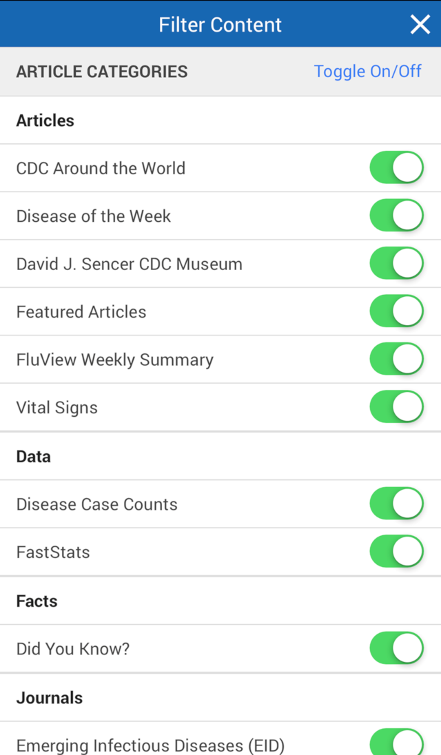Screen dimensions: 441x755
Task: Toggle Disease Case Counts off
Action: (396, 504)
